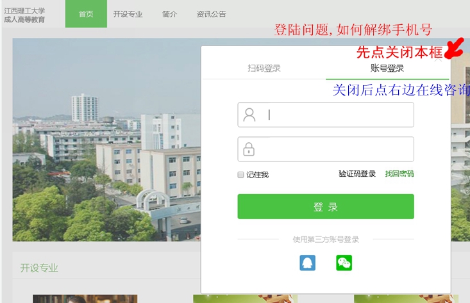Viewport: 470px width, 303px height.
Task: Click the green 登录 button
Action: pyautogui.click(x=326, y=206)
